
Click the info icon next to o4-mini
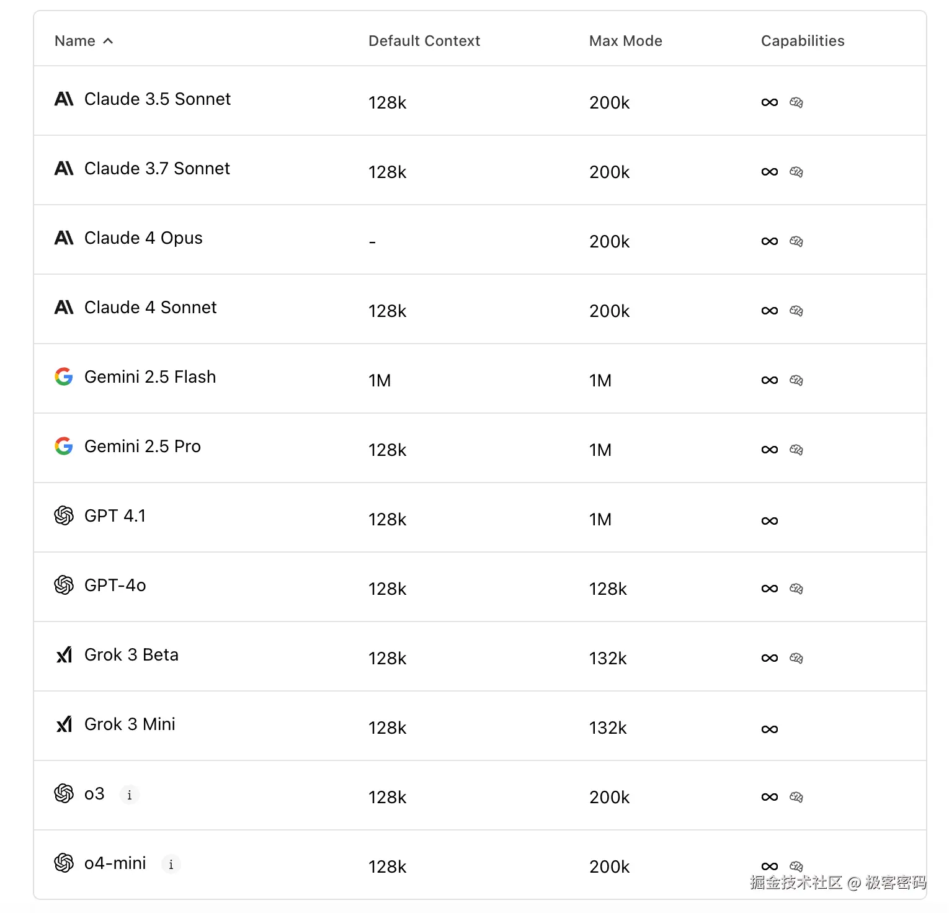(171, 864)
